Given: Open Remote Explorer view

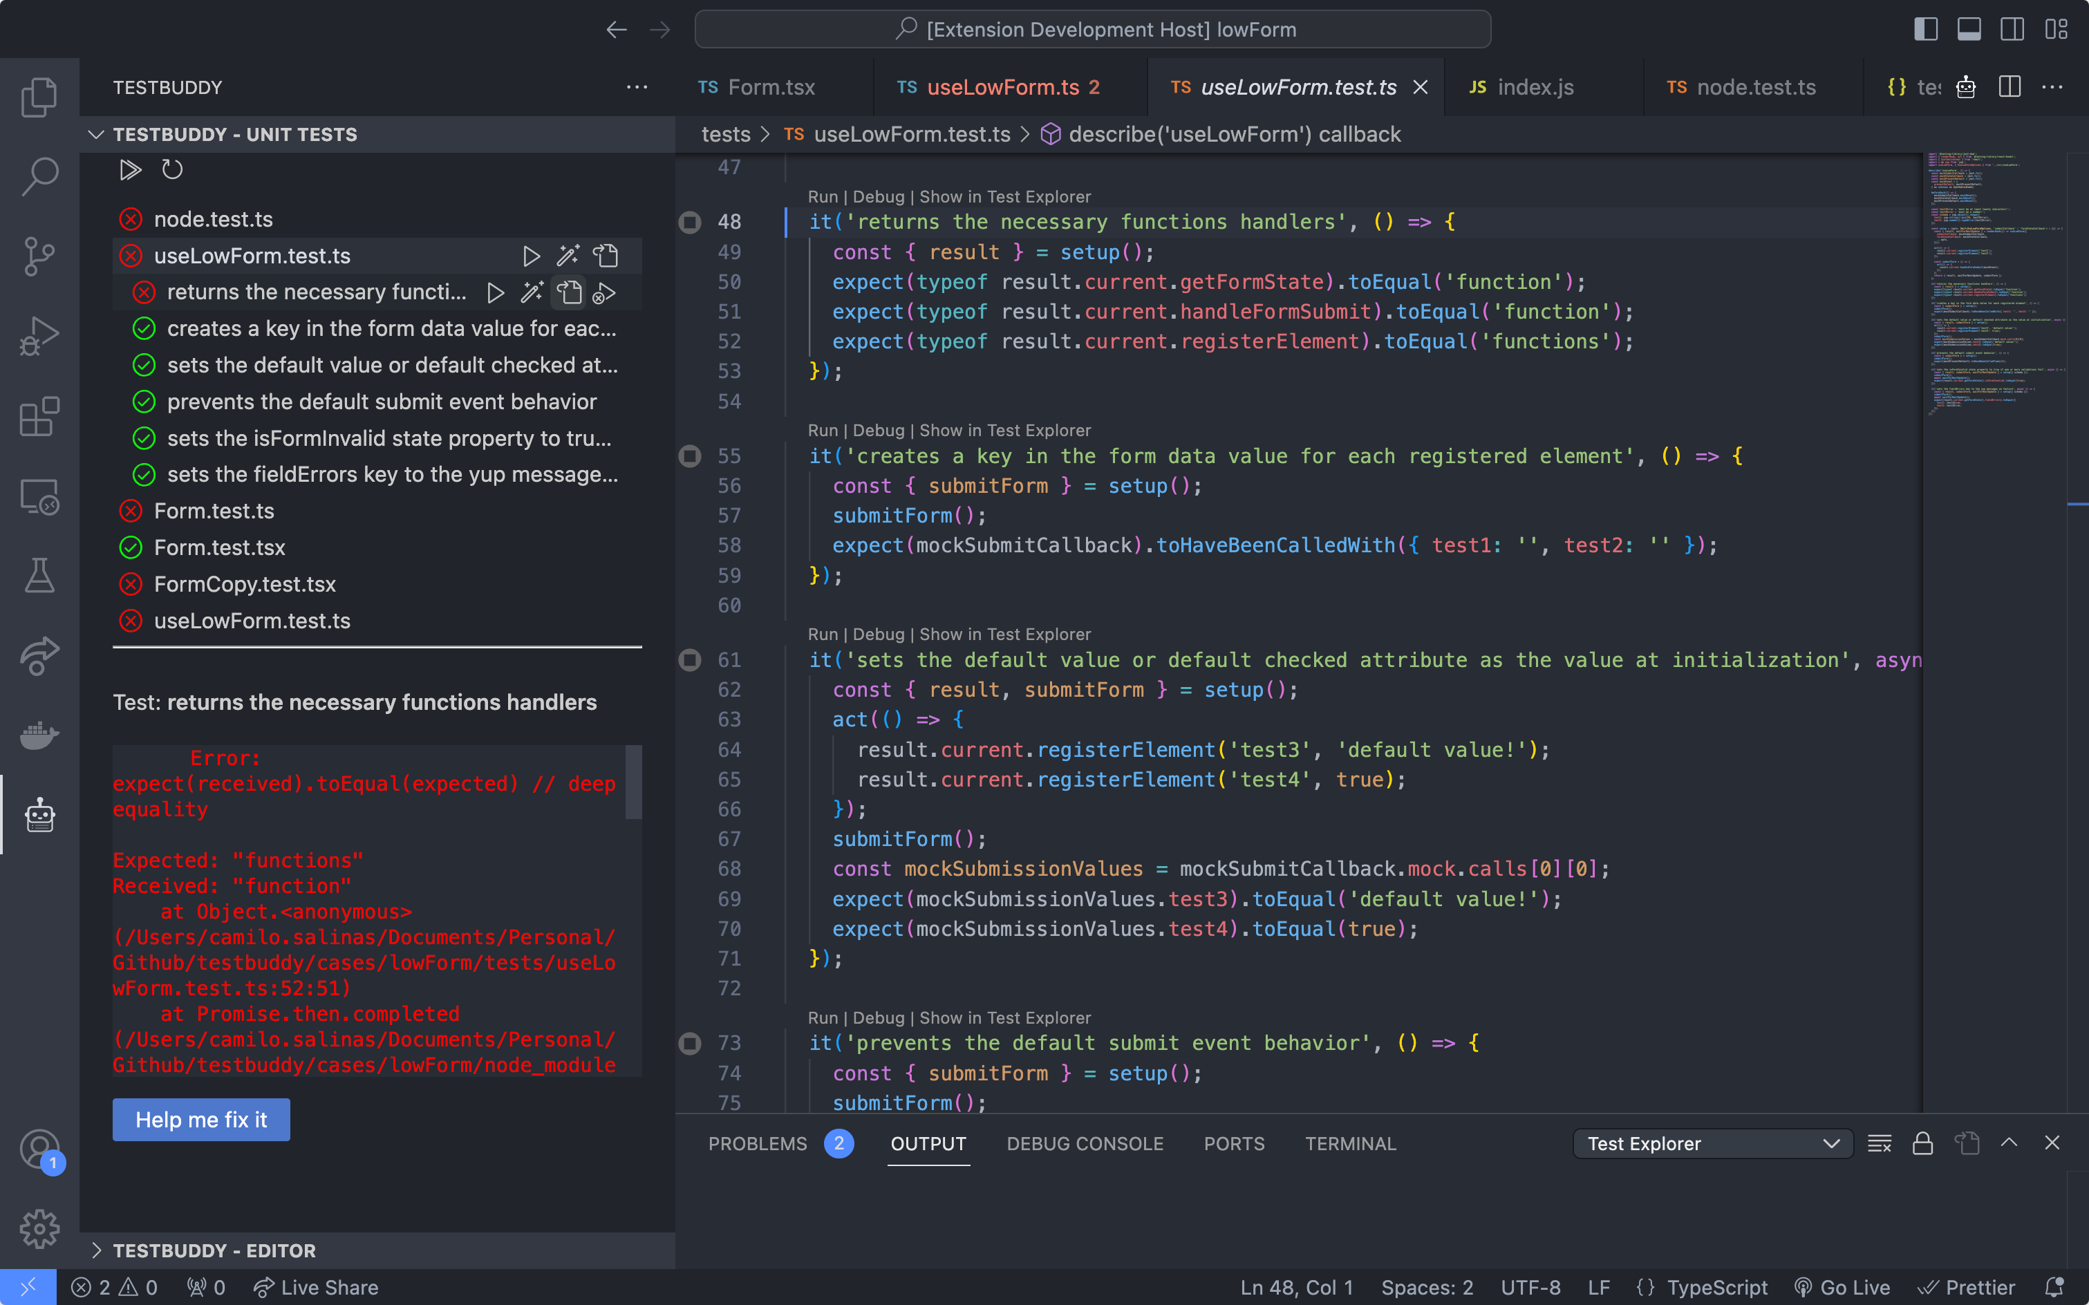Looking at the screenshot, I should pyautogui.click(x=39, y=497).
